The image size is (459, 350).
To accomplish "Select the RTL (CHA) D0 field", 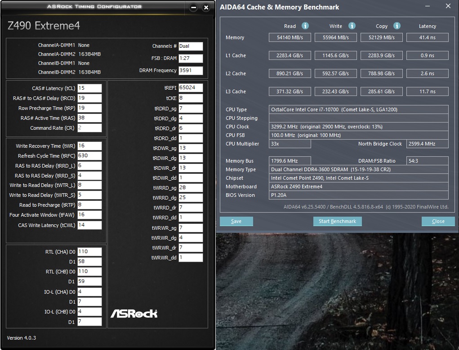I will (89, 252).
